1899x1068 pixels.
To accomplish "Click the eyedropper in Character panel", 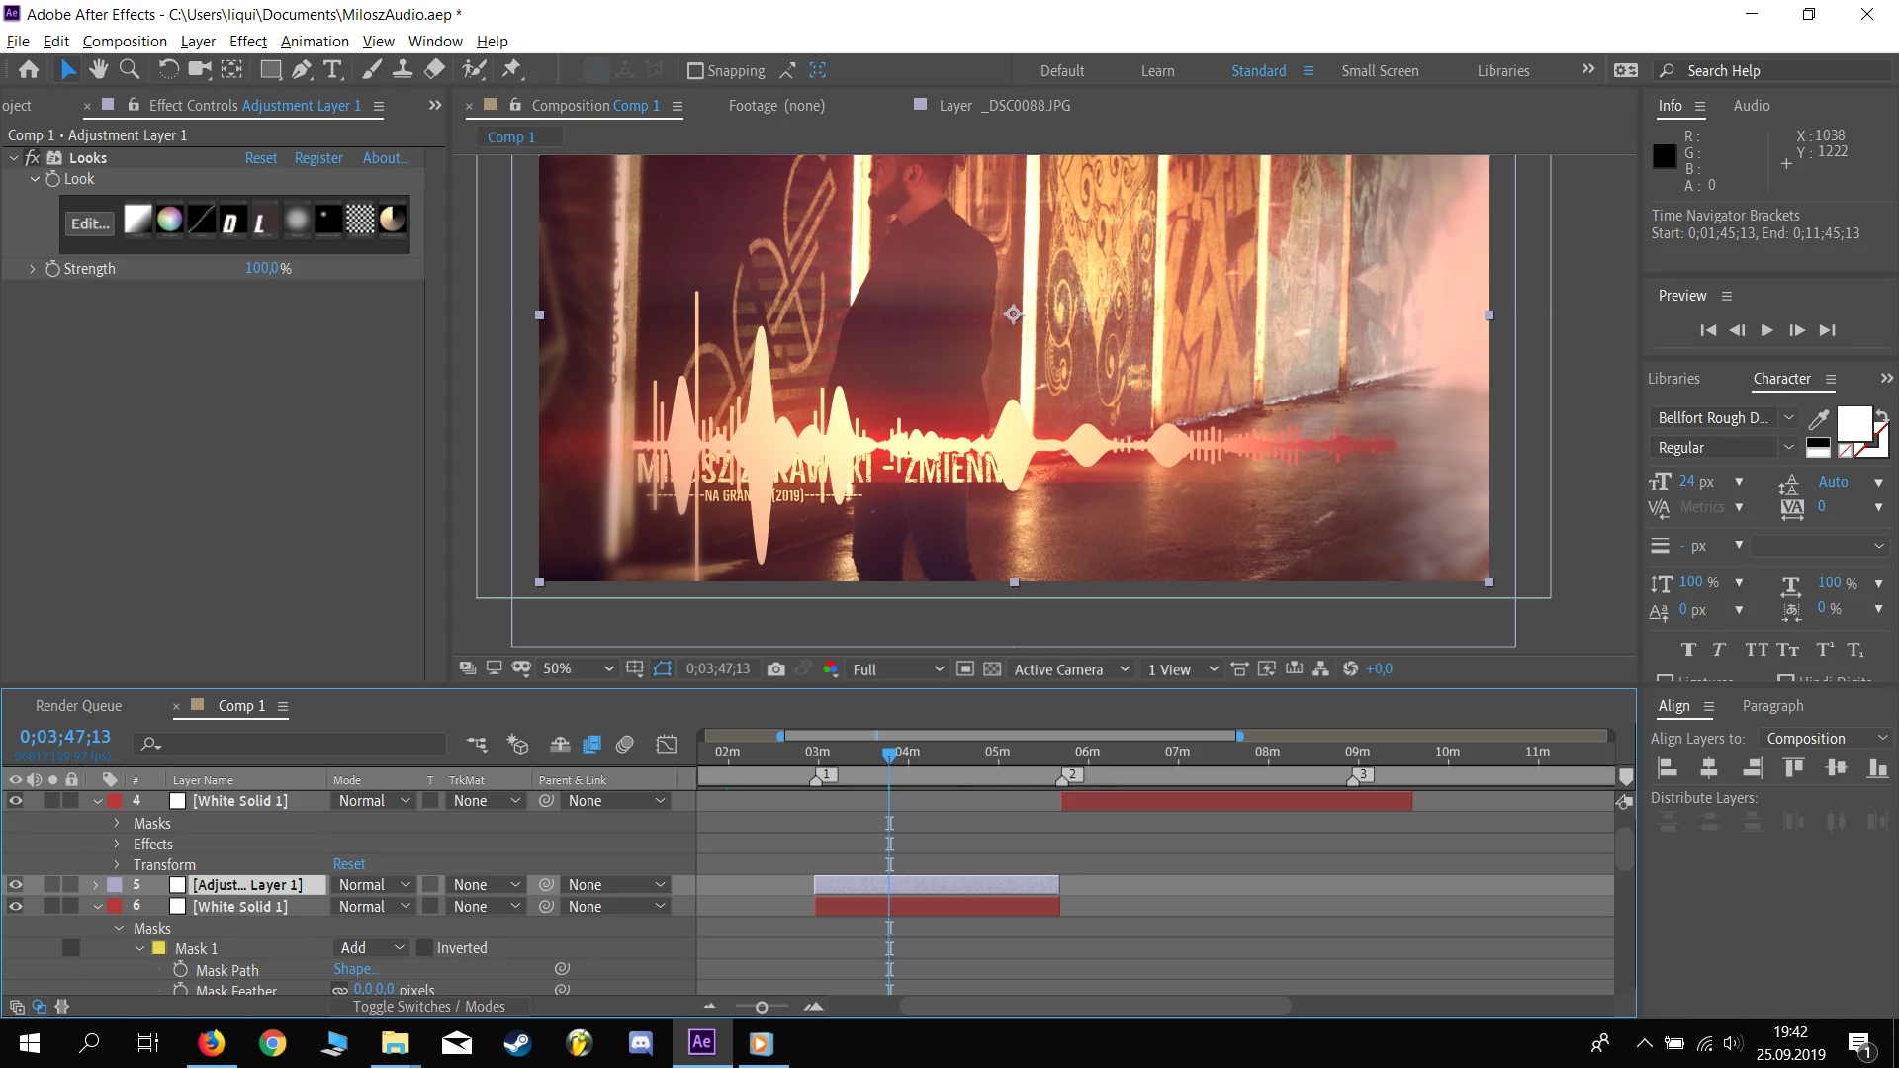I will 1818,419.
